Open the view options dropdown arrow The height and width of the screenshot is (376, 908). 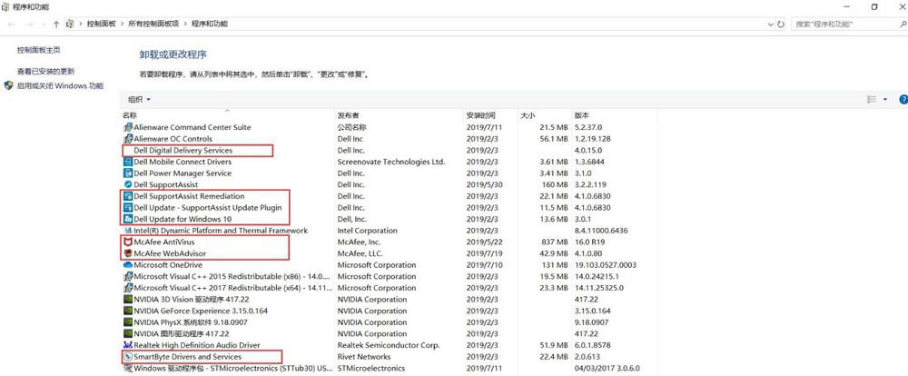[884, 100]
